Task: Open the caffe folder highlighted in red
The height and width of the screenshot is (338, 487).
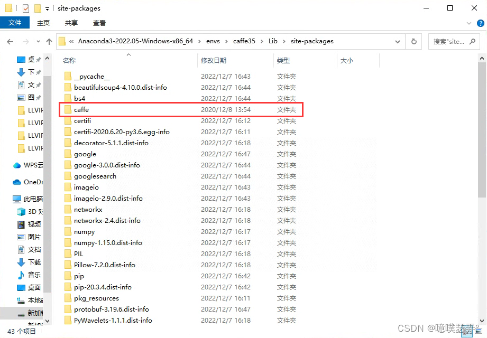Action: (82, 109)
